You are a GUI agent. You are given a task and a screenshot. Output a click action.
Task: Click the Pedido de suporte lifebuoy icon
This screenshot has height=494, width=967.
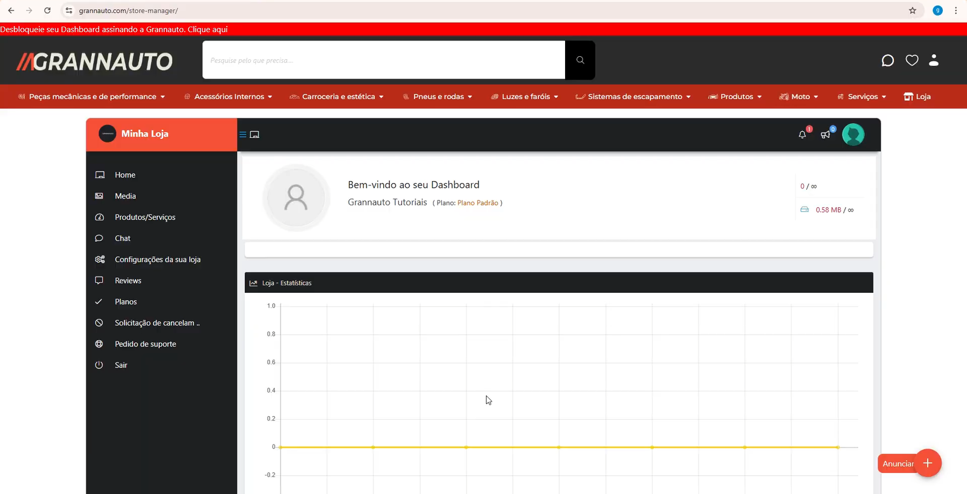[99, 344]
